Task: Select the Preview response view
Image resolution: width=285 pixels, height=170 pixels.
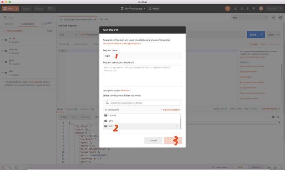Action: point(85,117)
